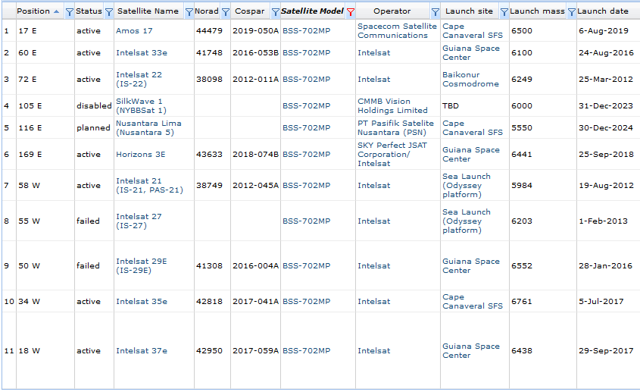The width and height of the screenshot is (640, 392).
Task: Open the Intelsat 33e link
Action: click(142, 53)
